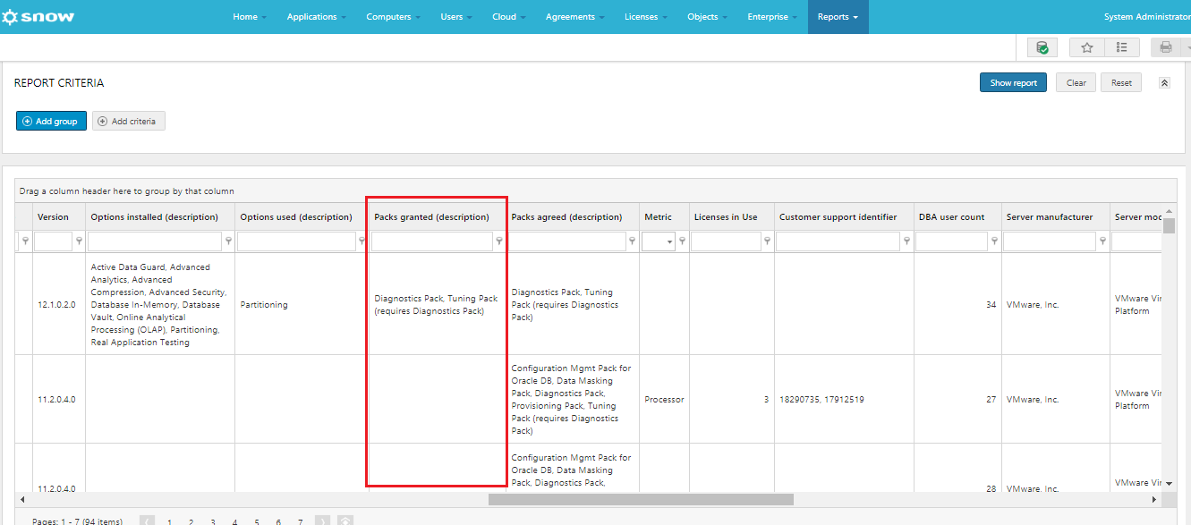Screen dimensions: 1191x525
Task: Click the database status check icon
Action: tap(1042, 47)
